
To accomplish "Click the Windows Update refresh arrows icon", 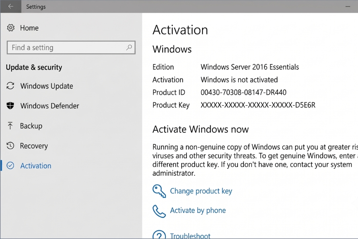I will click(x=10, y=86).
